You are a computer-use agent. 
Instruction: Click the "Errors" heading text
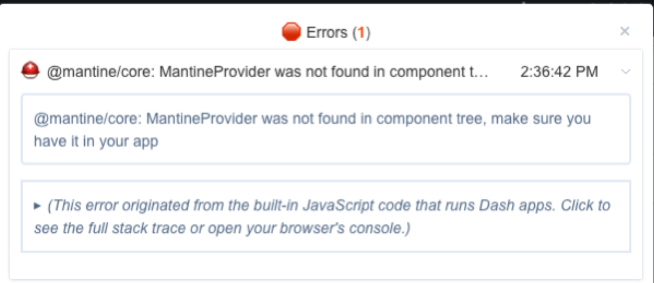[327, 32]
